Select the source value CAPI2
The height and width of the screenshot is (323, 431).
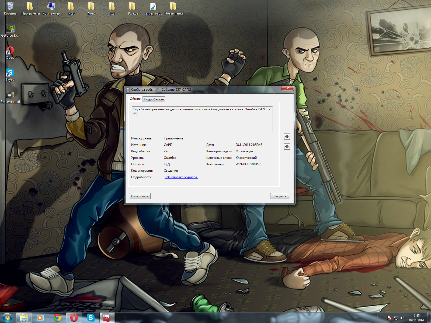tap(168, 145)
